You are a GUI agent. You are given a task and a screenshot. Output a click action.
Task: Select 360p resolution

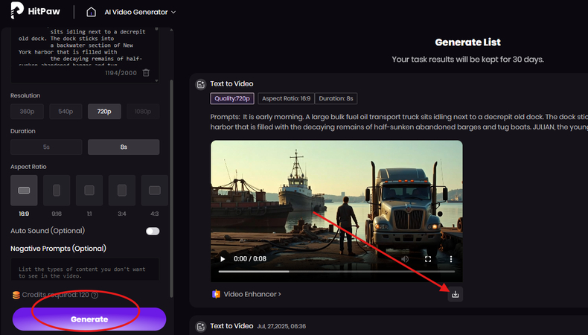click(27, 112)
